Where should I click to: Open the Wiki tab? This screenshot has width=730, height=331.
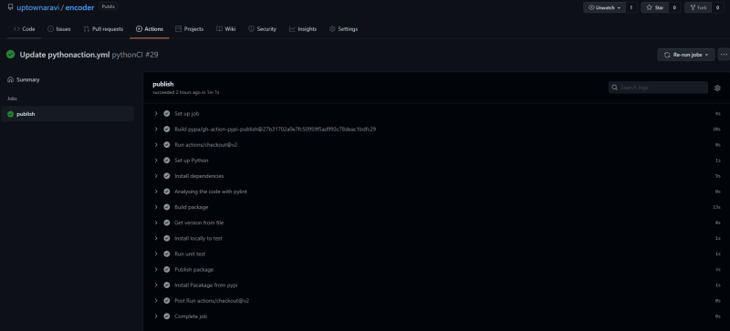point(225,29)
